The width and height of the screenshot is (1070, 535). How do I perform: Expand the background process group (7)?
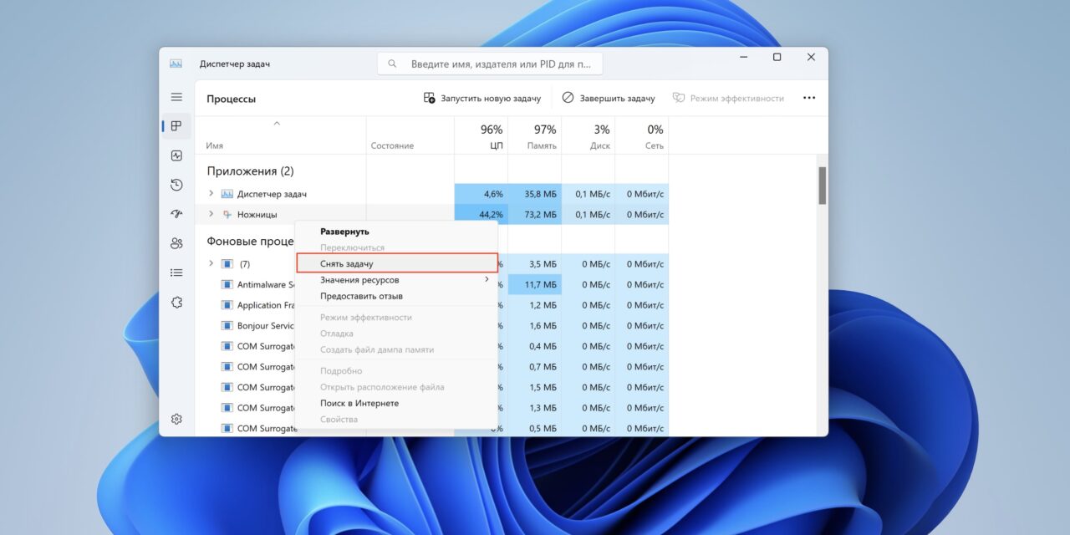coord(211,264)
